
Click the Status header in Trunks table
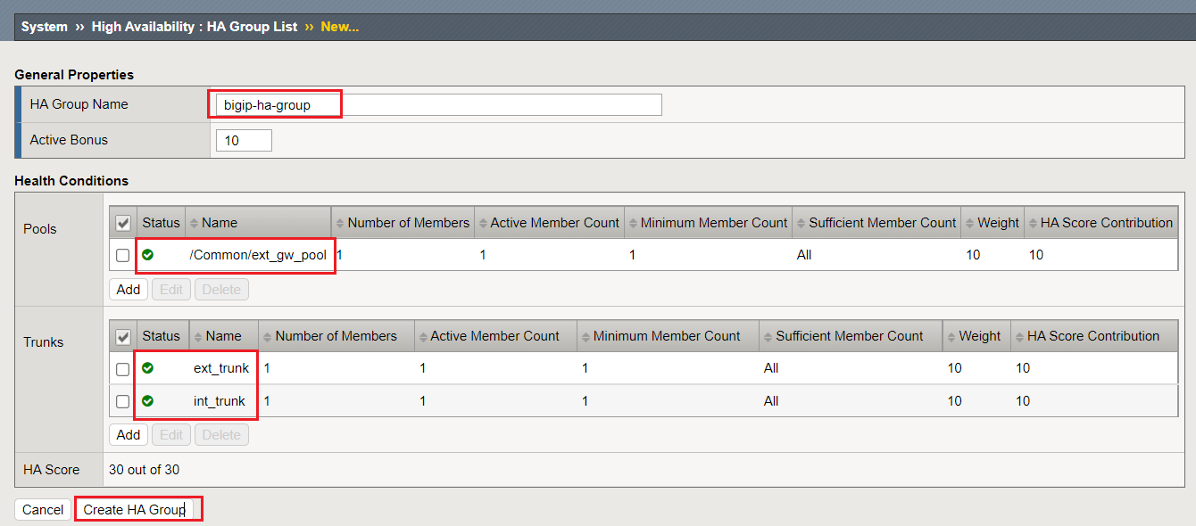tap(161, 336)
